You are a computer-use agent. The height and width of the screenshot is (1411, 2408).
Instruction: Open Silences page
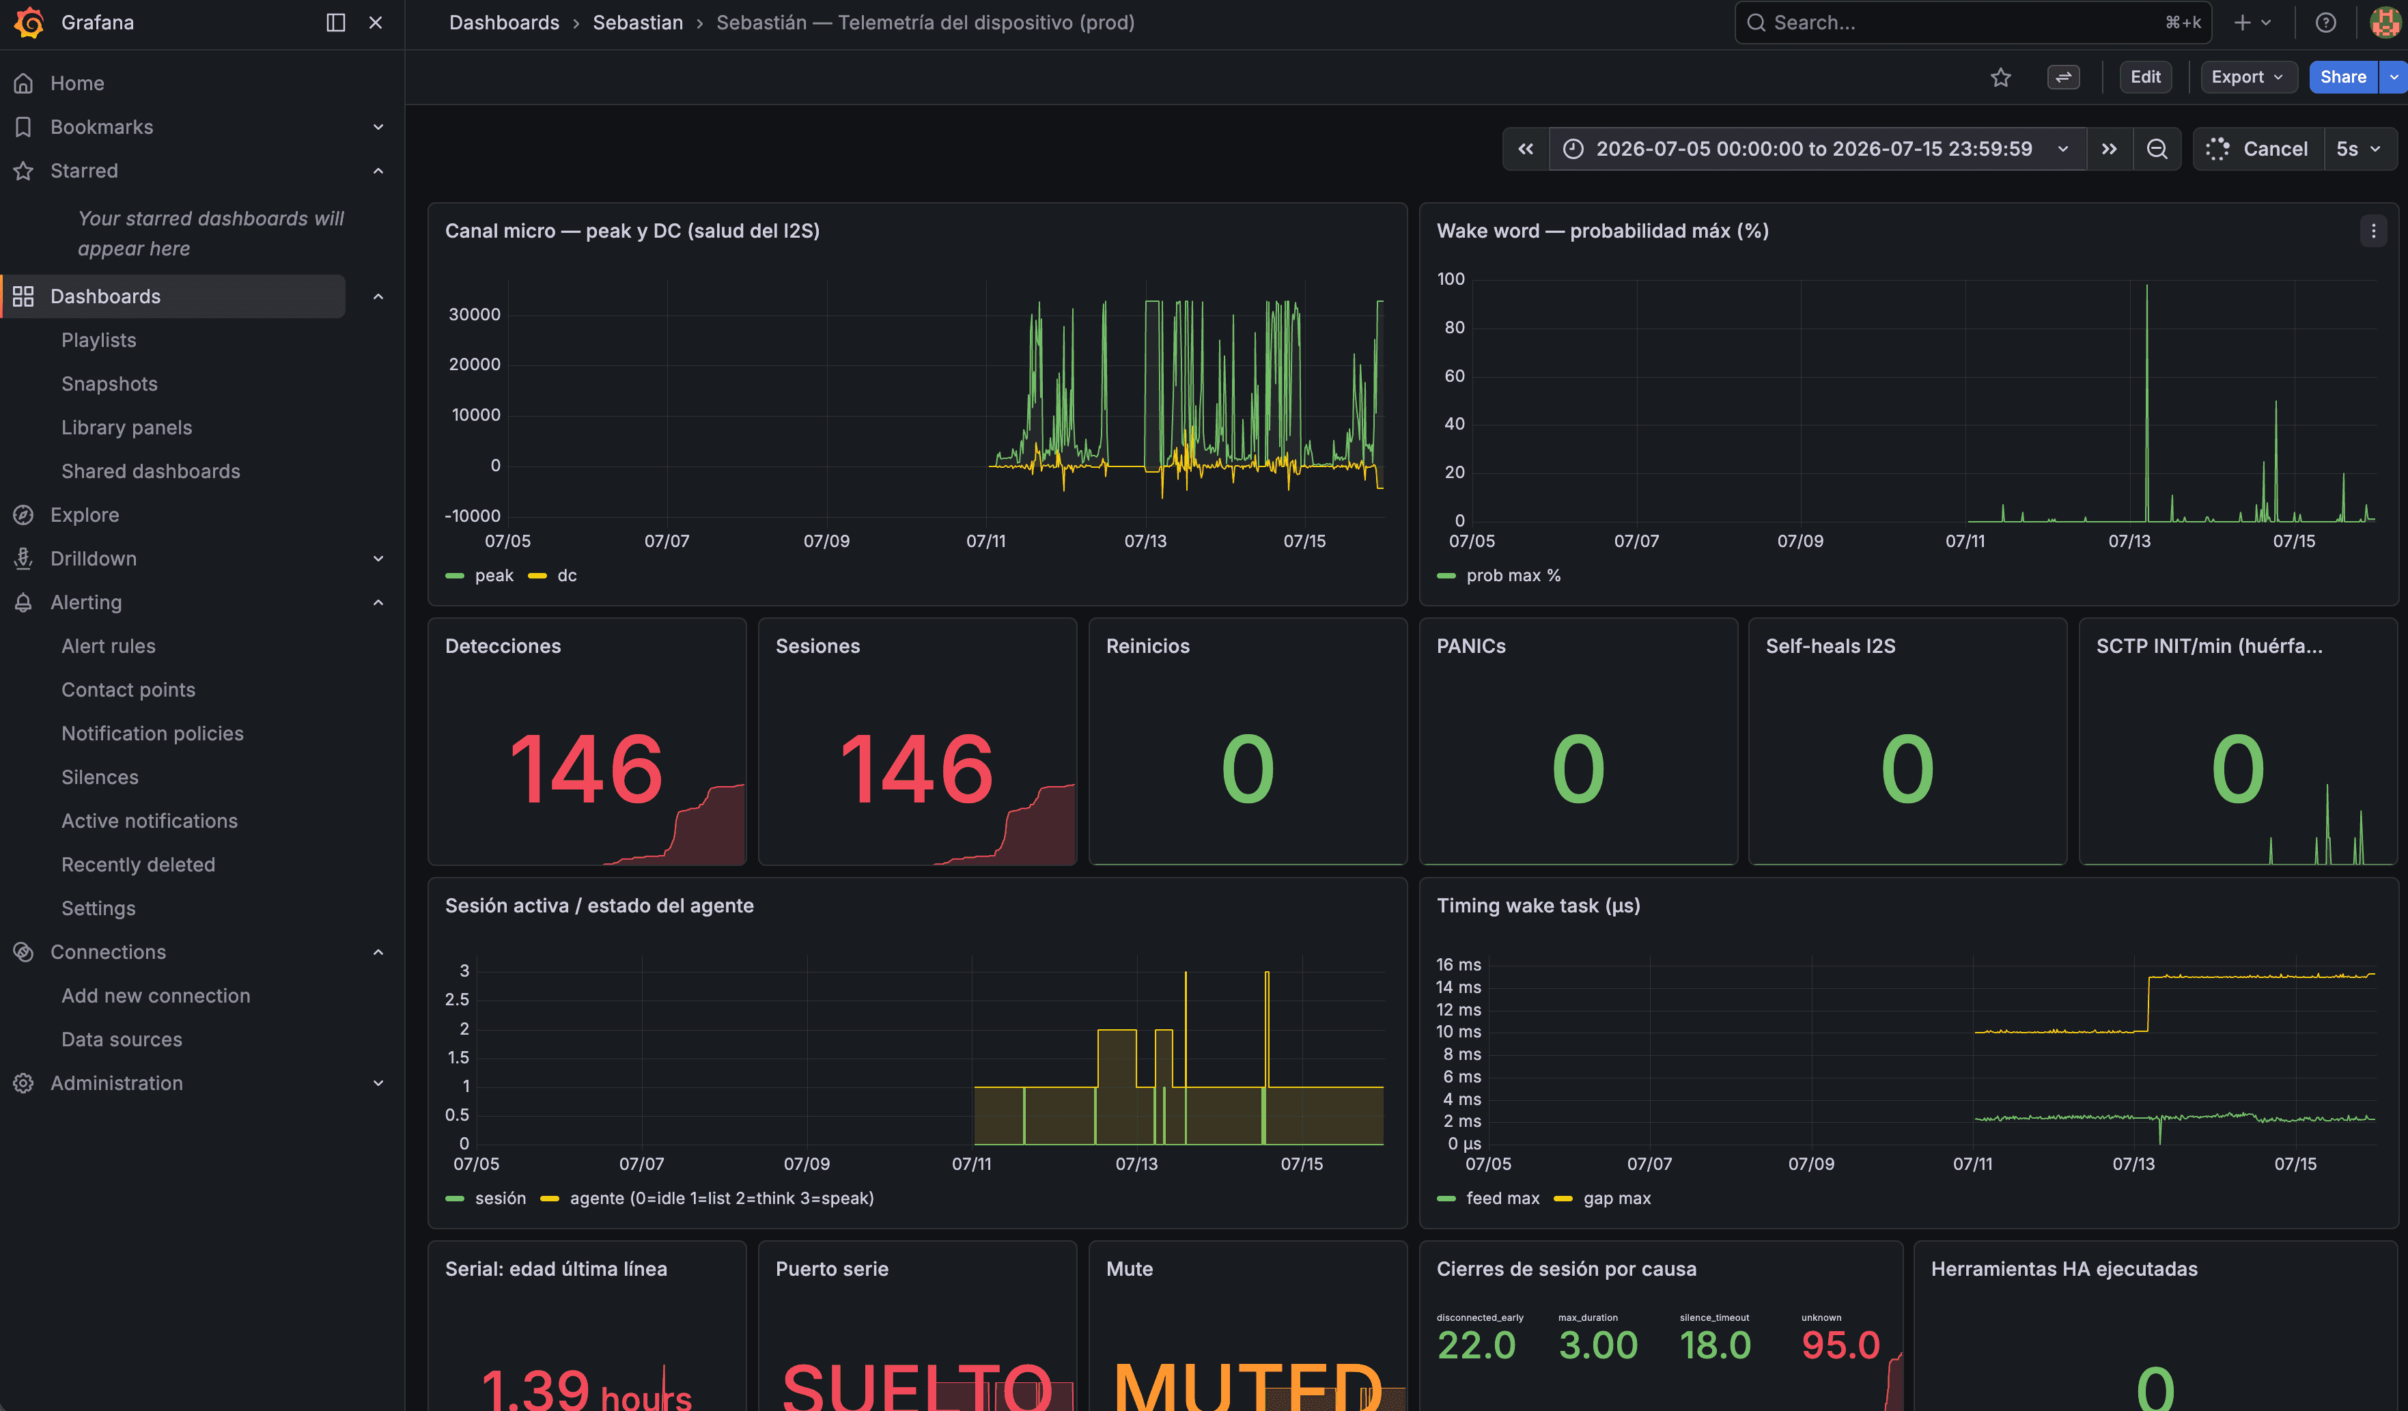[x=100, y=778]
